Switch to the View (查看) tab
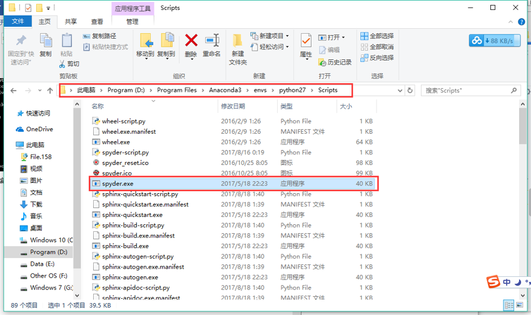This screenshot has height=315, width=531. click(97, 21)
